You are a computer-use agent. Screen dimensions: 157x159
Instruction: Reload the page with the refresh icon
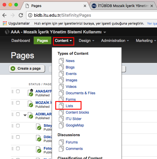[21, 15]
